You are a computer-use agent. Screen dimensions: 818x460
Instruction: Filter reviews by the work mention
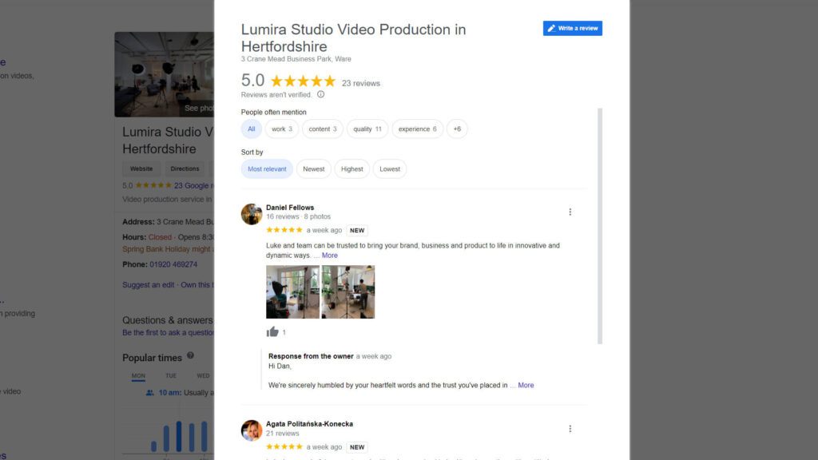pyautogui.click(x=282, y=129)
